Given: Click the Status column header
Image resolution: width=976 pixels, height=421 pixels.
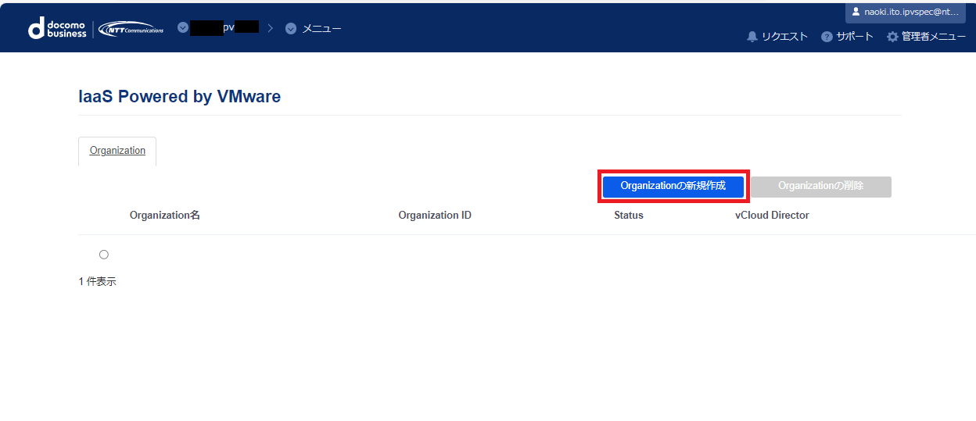Looking at the screenshot, I should (x=629, y=215).
